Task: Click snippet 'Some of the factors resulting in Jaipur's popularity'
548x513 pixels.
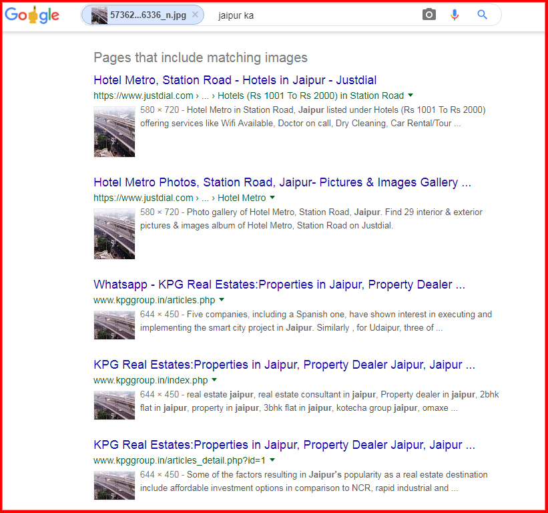Action: tap(314, 481)
